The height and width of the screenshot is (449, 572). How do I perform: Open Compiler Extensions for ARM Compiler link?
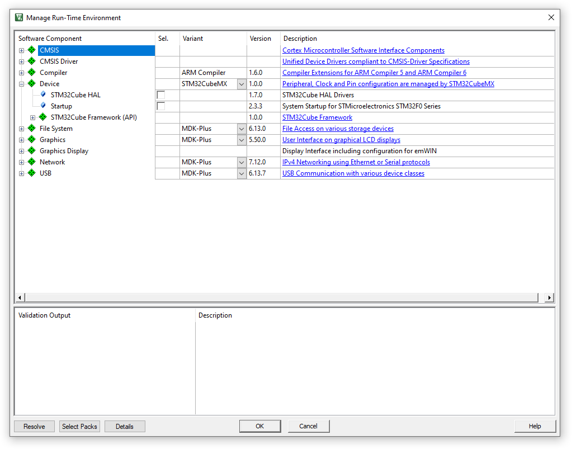(x=374, y=73)
